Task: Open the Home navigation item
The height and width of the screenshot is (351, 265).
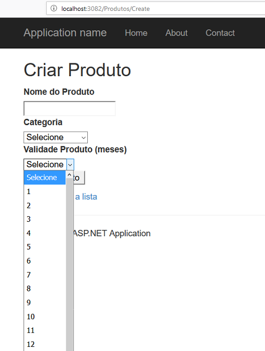Action: 136,33
